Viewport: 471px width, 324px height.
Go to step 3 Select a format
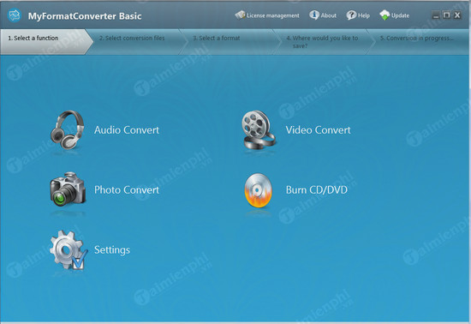[x=230, y=41]
